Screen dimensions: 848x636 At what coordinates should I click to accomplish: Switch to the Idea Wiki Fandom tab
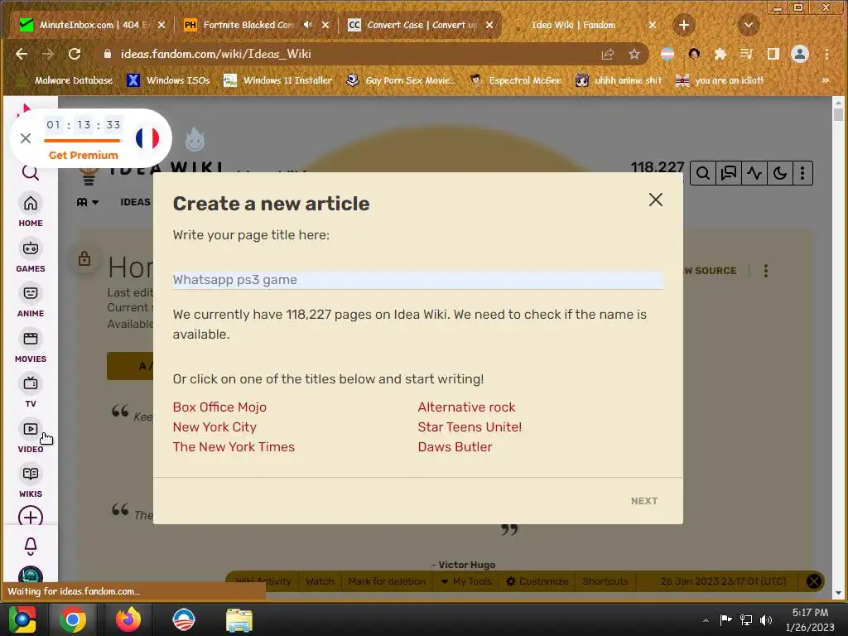pyautogui.click(x=573, y=25)
